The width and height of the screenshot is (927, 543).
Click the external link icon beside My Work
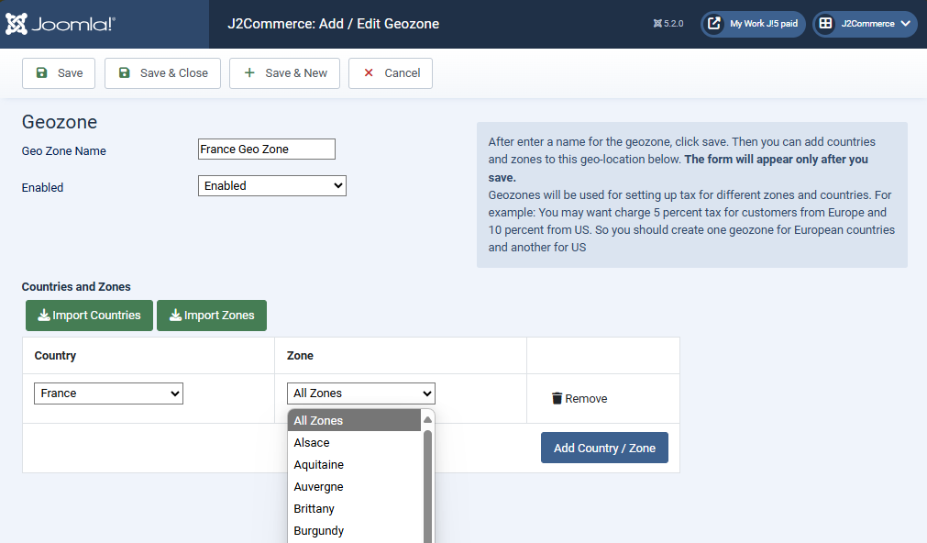(x=714, y=24)
